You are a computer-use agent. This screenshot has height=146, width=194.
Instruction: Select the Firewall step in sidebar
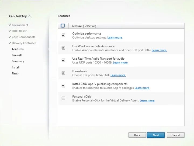pyautogui.click(x=17, y=55)
